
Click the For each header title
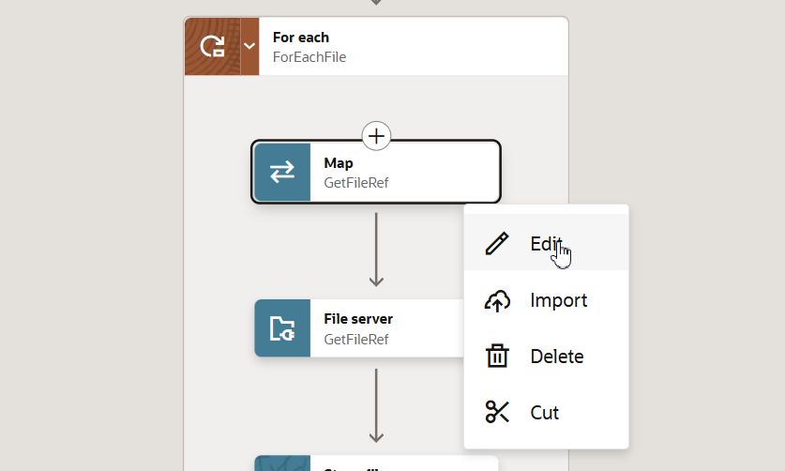[x=301, y=38]
